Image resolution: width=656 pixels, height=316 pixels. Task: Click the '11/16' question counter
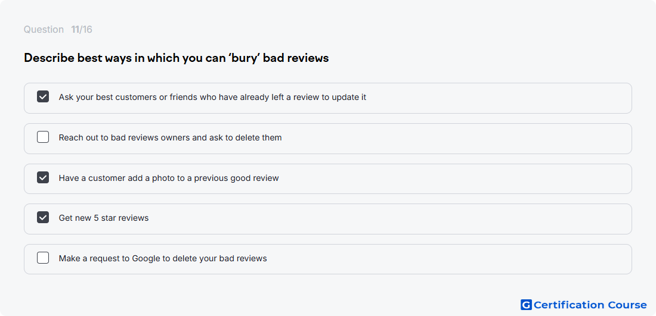[82, 29]
